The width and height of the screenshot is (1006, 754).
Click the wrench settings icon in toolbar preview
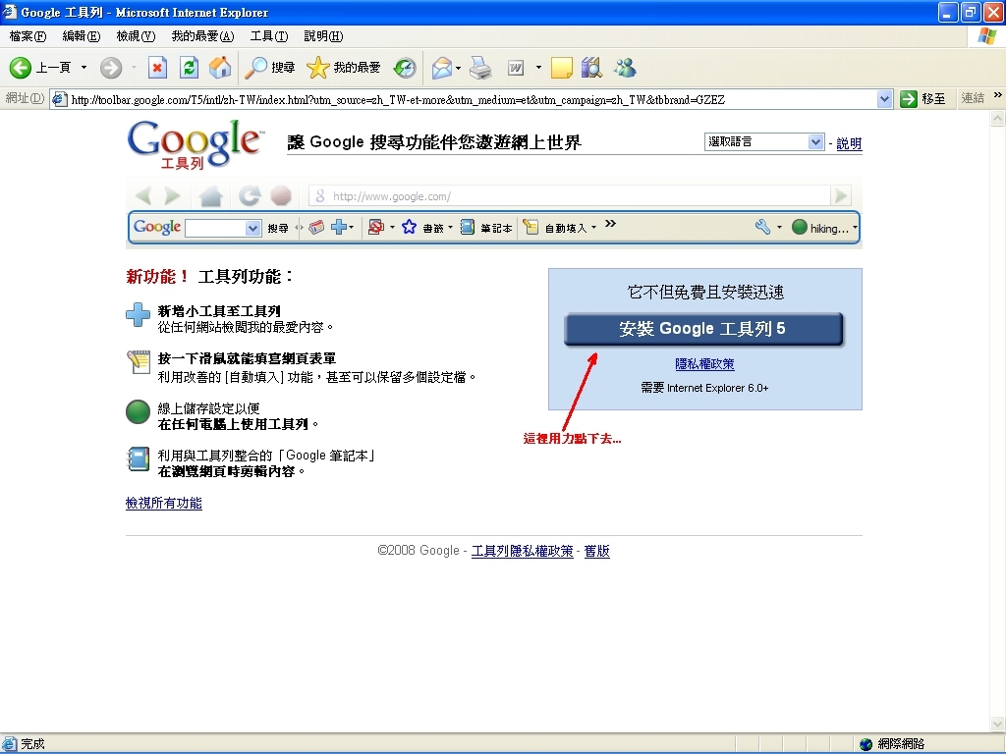pyautogui.click(x=762, y=227)
